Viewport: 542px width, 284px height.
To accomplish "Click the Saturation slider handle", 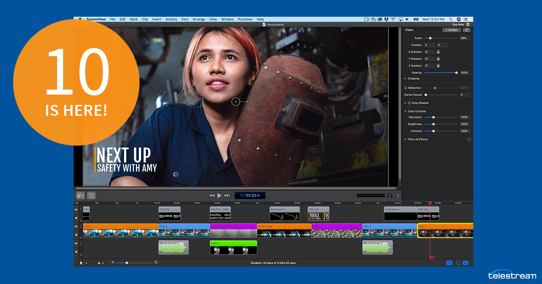I will [434, 117].
